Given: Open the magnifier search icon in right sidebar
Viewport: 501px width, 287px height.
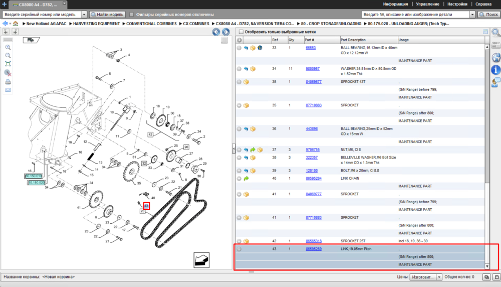Looking at the screenshot, I should point(496,33).
